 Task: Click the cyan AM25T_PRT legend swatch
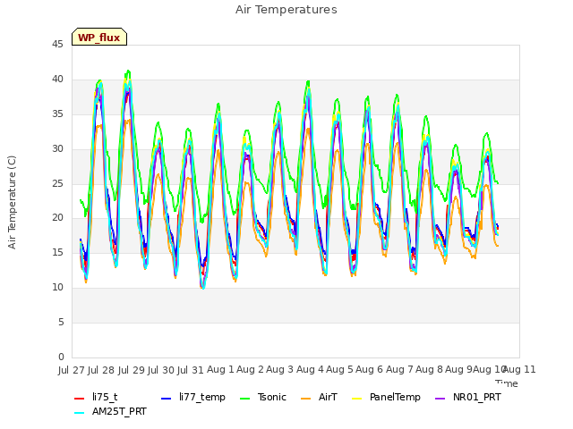[80, 413]
